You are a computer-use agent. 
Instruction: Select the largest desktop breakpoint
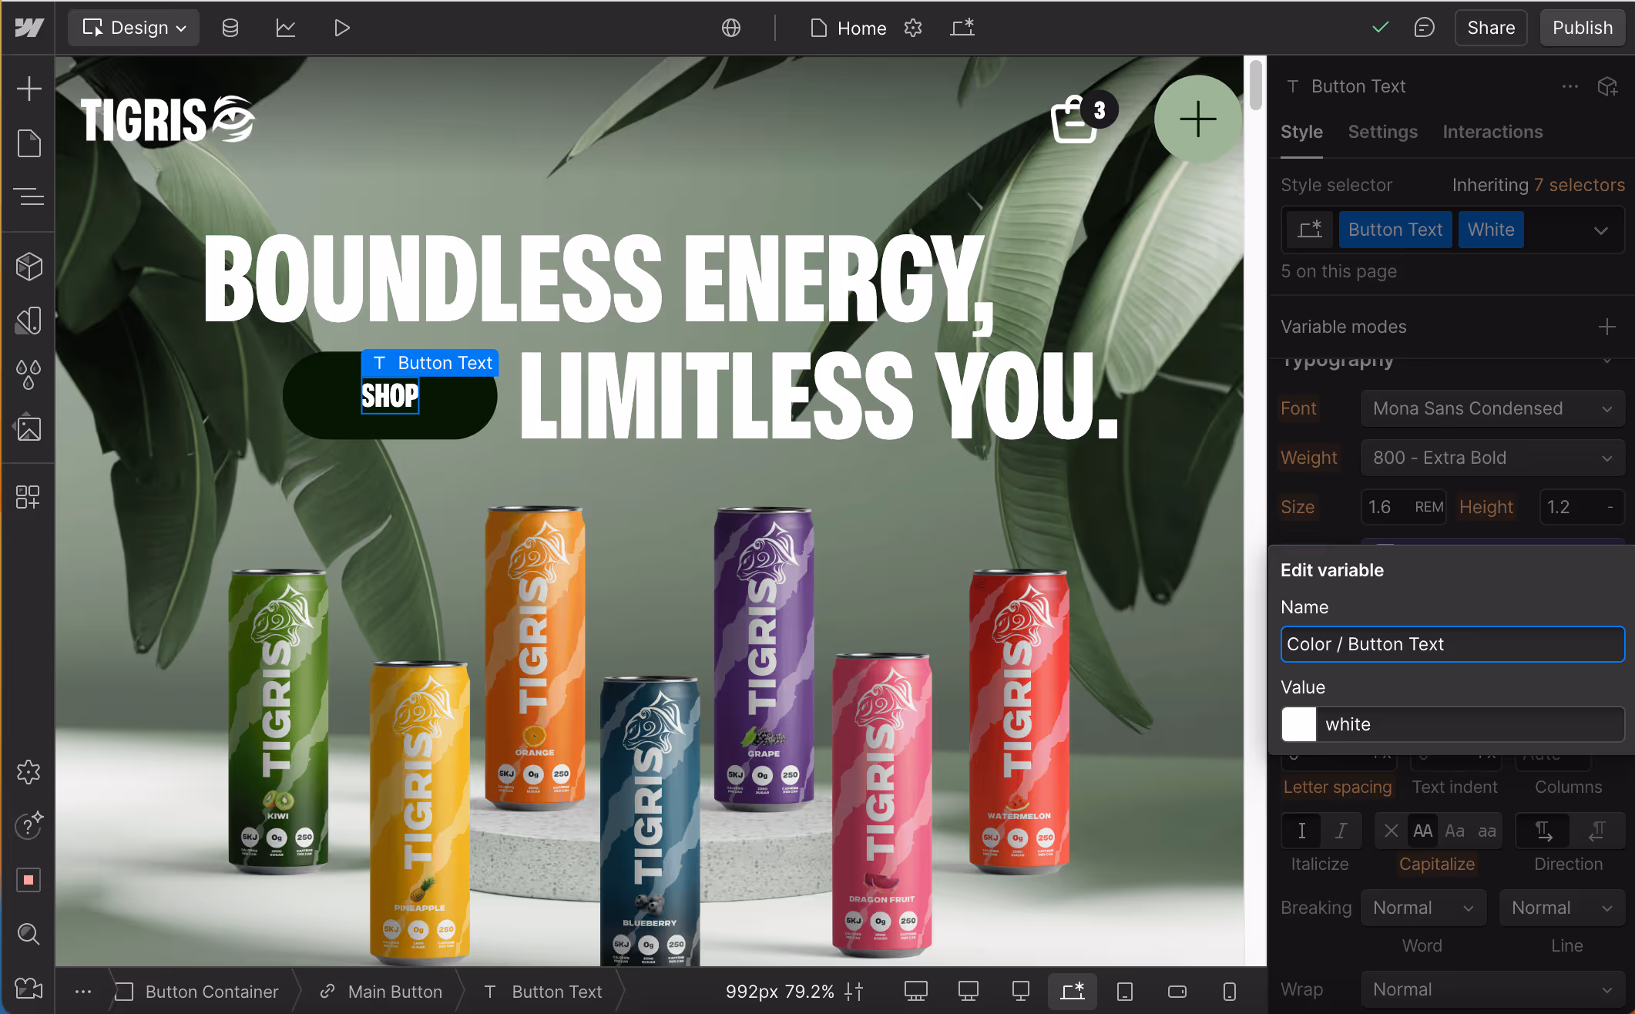click(916, 991)
